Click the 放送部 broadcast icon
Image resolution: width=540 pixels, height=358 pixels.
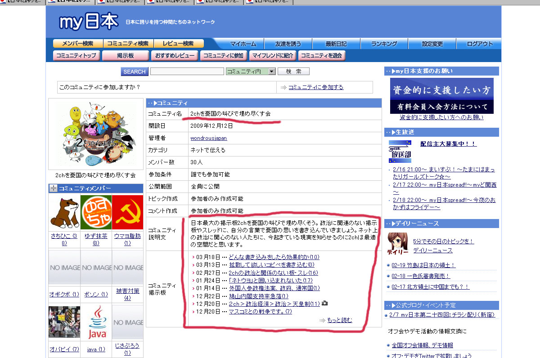400,151
